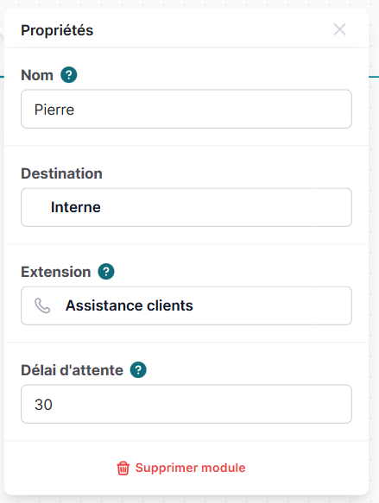Close the Propriétés panel with X
379x503 pixels.
339,29
